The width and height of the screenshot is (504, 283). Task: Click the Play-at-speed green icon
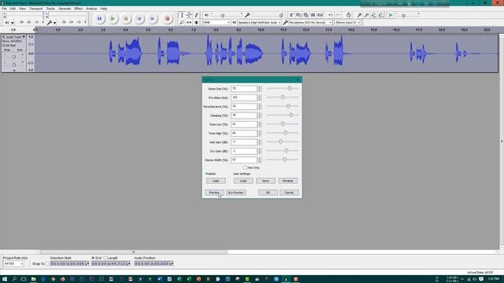coord(391,15)
